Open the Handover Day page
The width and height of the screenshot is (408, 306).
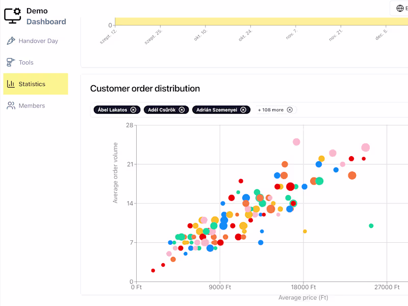38,41
